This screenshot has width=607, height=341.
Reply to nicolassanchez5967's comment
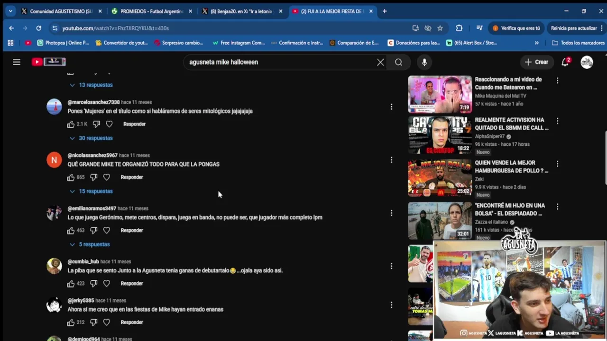pos(132,177)
